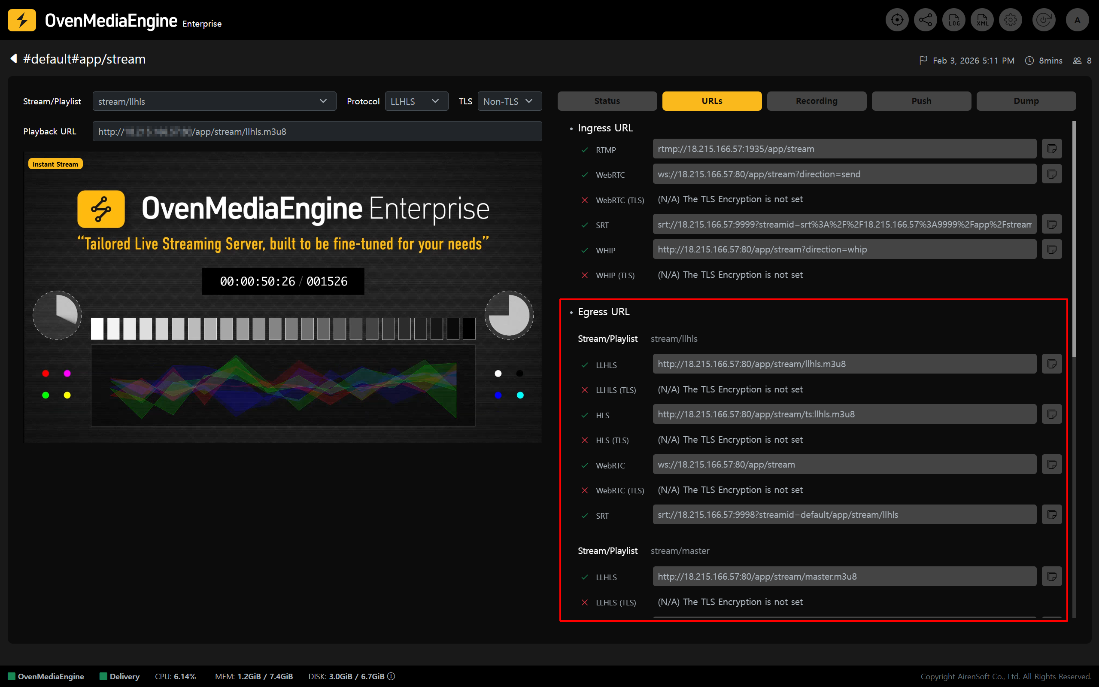
Task: Open the Protocol LLHLS dropdown
Action: tap(416, 101)
